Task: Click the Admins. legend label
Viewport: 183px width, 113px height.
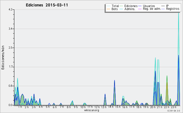Action: (x=130, y=9)
